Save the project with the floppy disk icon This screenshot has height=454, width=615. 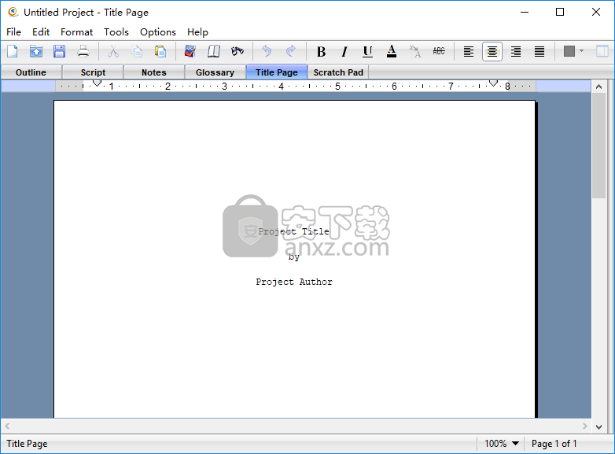tap(59, 51)
